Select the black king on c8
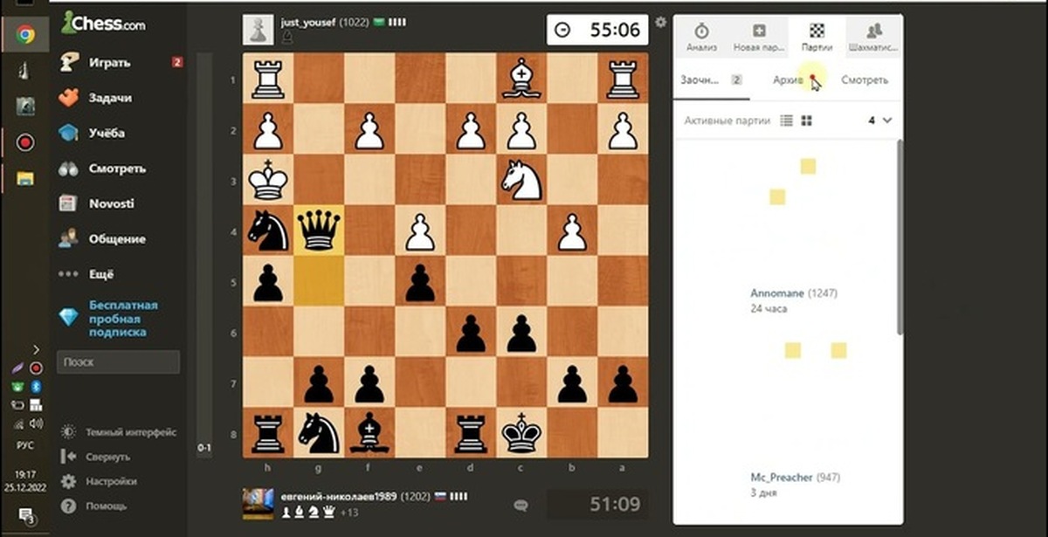 click(x=521, y=433)
